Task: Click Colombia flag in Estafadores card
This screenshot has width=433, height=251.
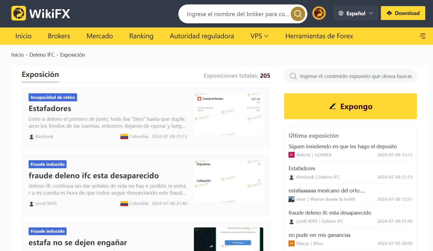Action: (124, 137)
